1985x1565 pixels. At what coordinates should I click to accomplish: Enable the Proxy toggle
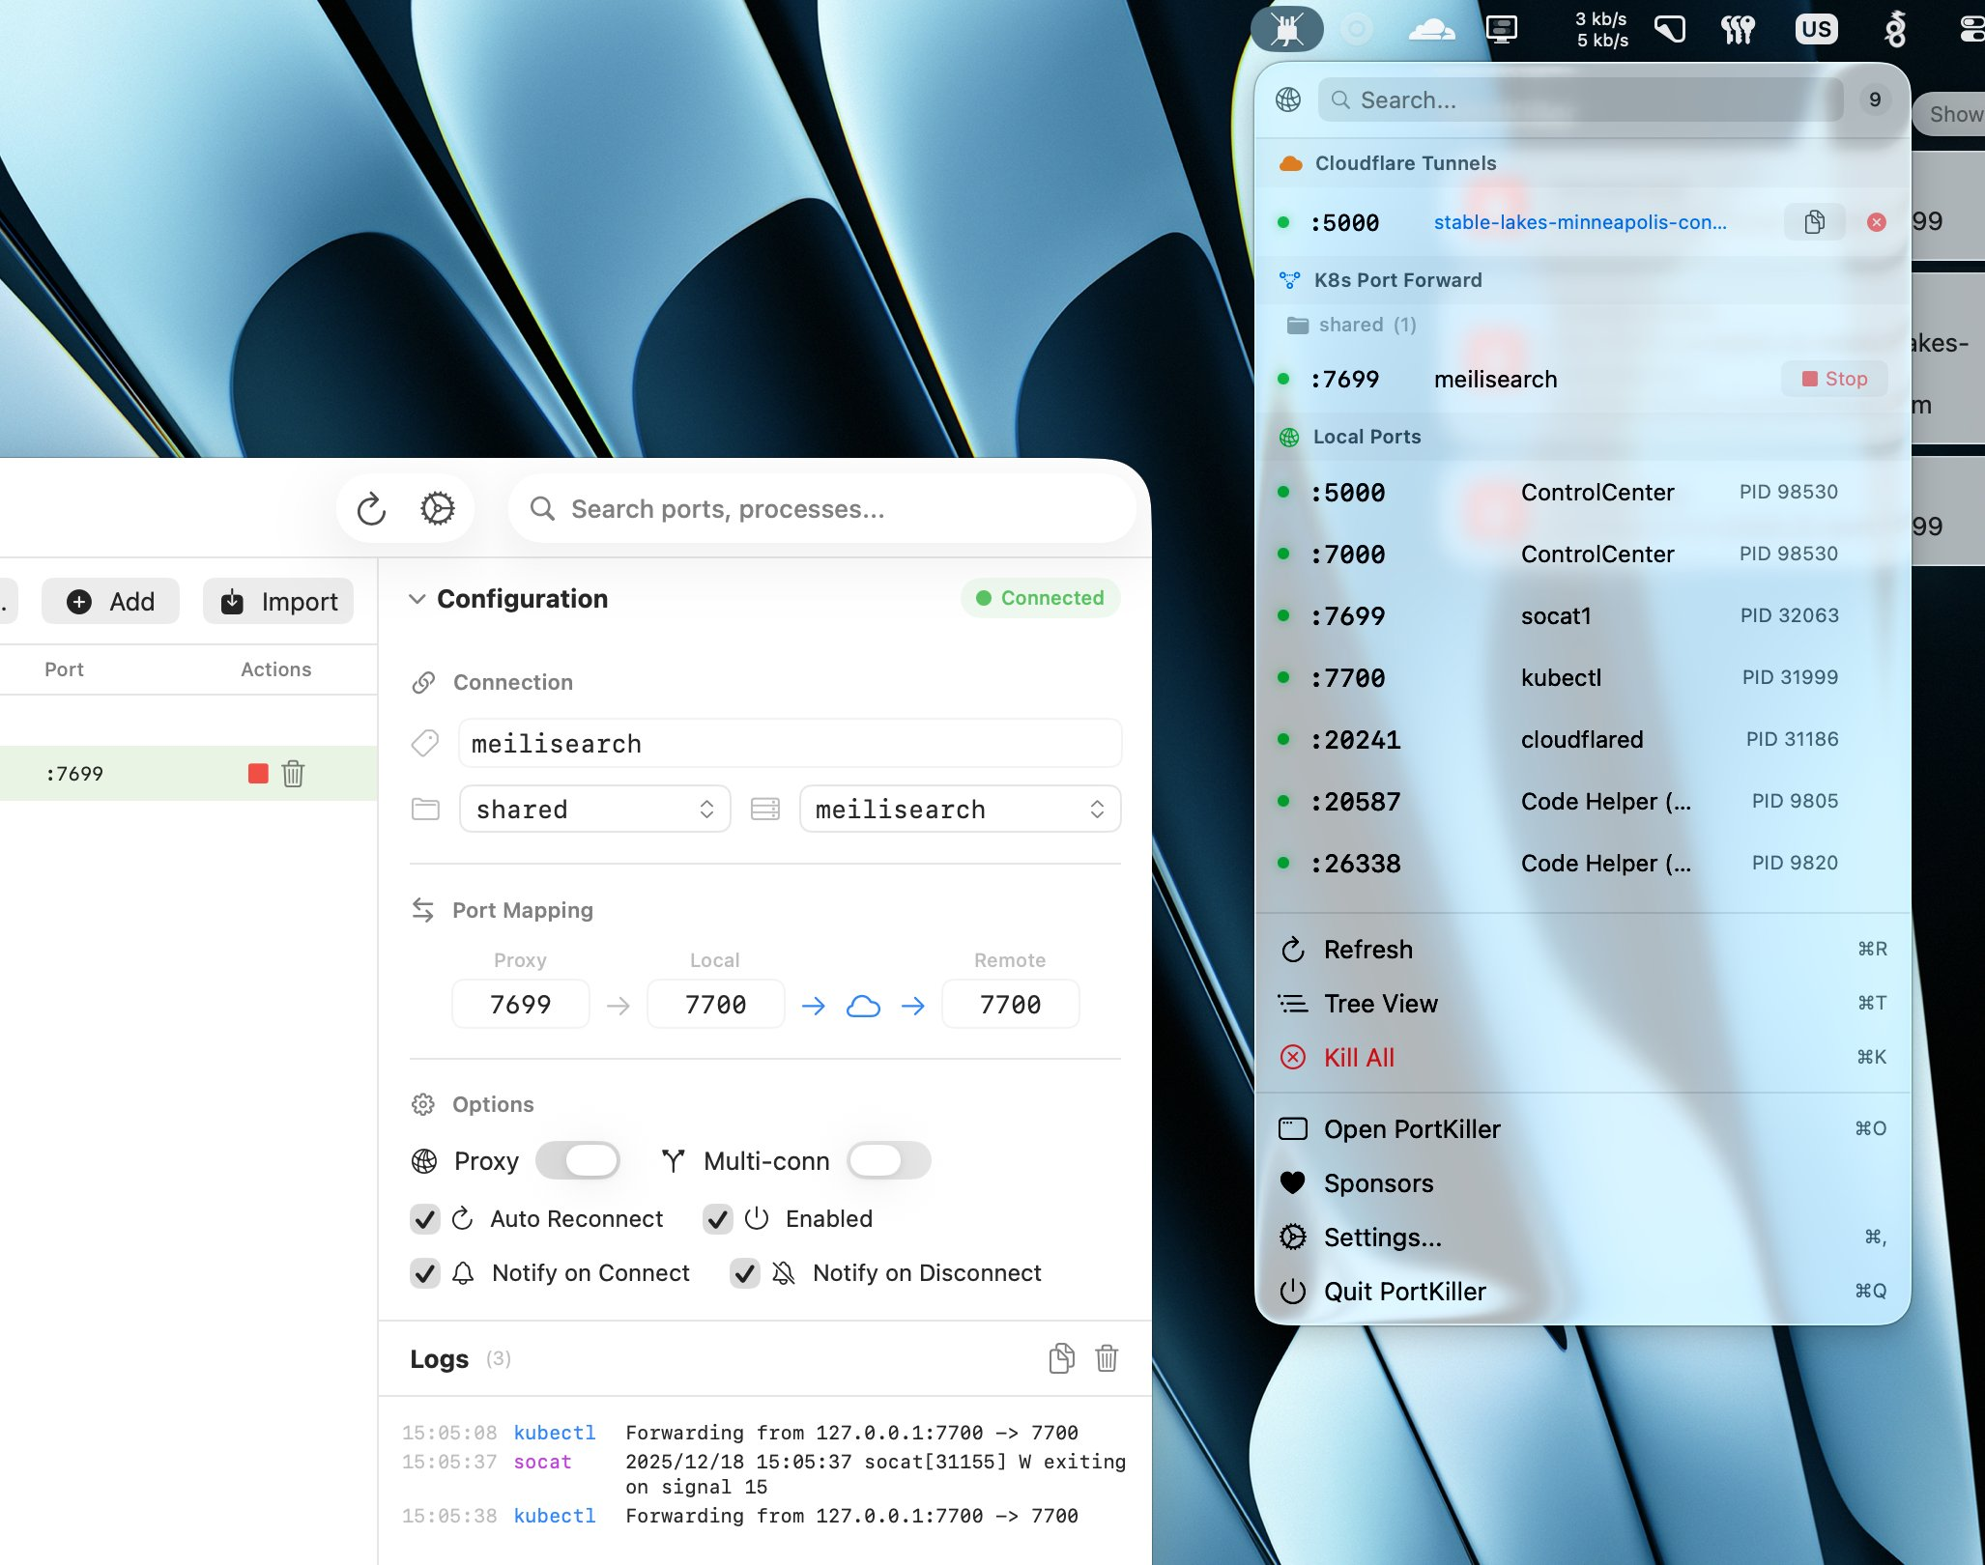pyautogui.click(x=578, y=1160)
